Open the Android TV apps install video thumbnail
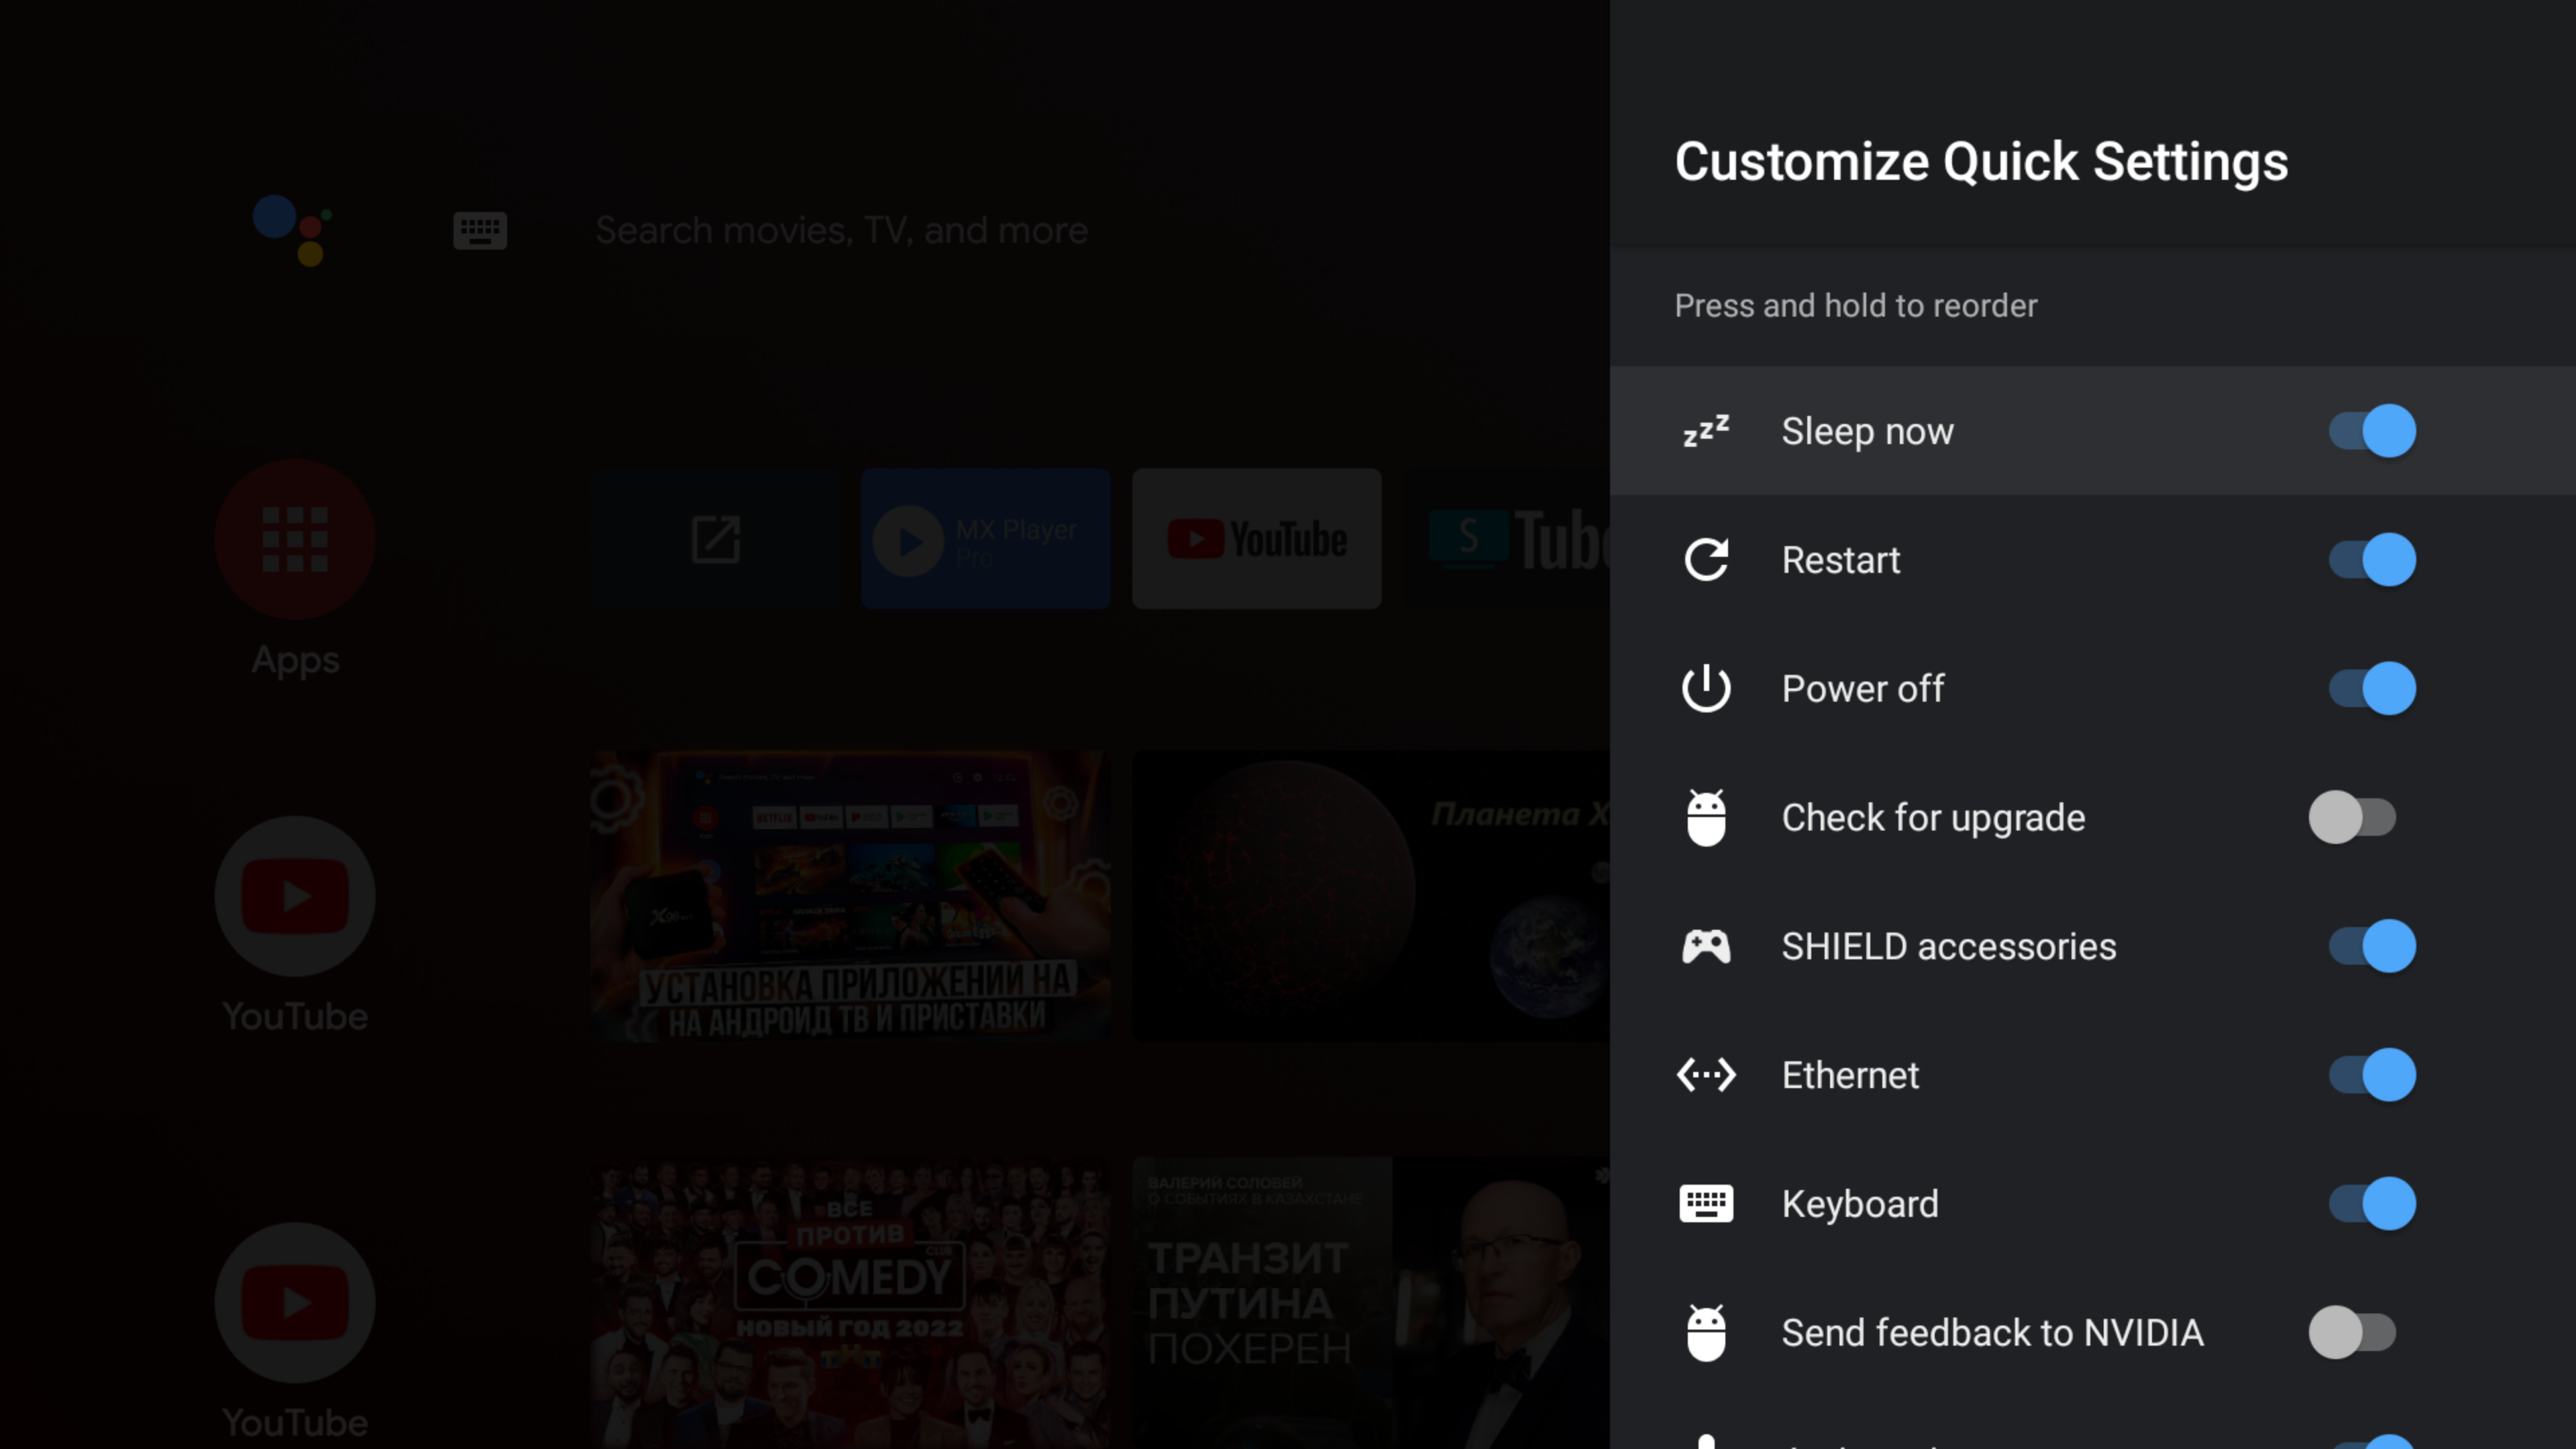The image size is (2576, 1449). 850,896
